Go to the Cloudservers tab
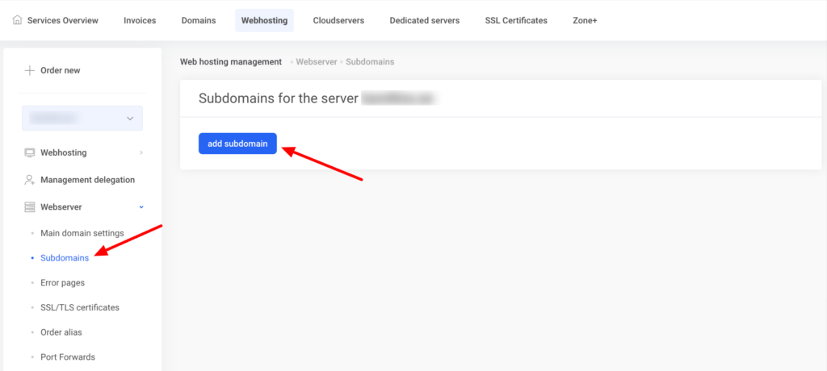This screenshot has height=371, width=827. [338, 20]
